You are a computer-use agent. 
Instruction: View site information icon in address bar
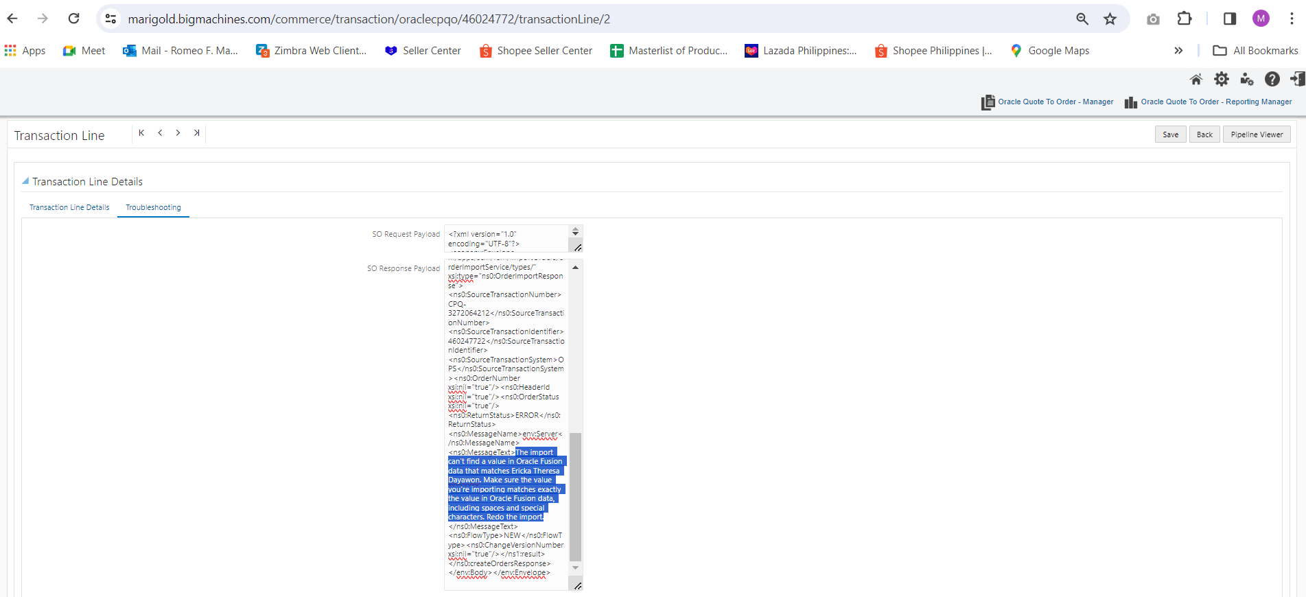tap(110, 19)
